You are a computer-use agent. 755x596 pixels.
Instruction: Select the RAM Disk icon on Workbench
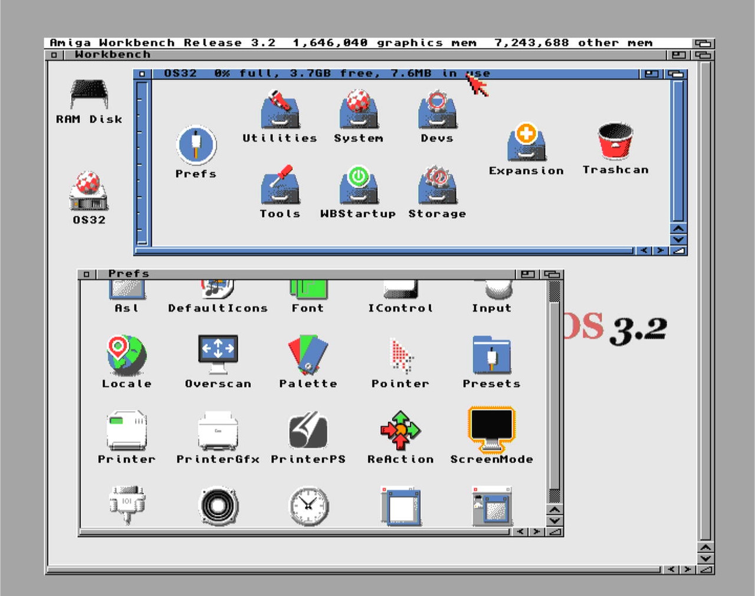pyautogui.click(x=89, y=94)
